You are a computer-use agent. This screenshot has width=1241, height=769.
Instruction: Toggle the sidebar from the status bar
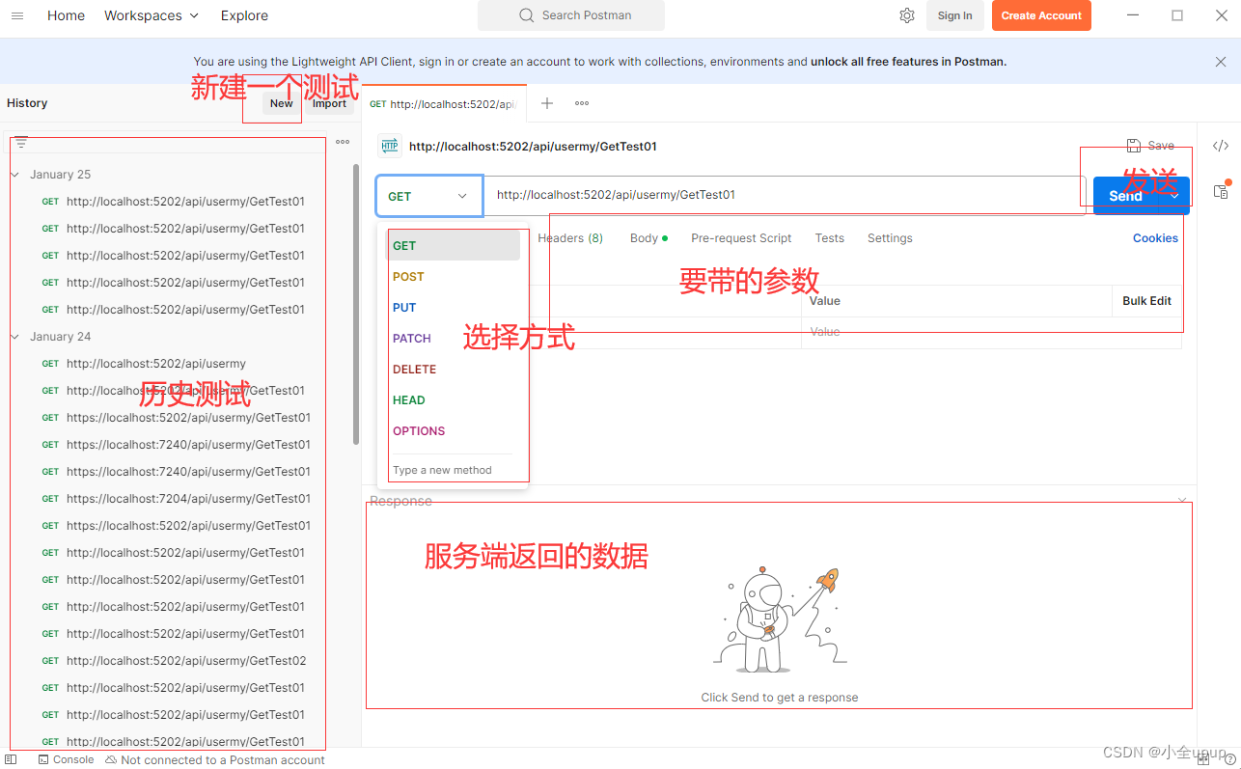tap(12, 759)
